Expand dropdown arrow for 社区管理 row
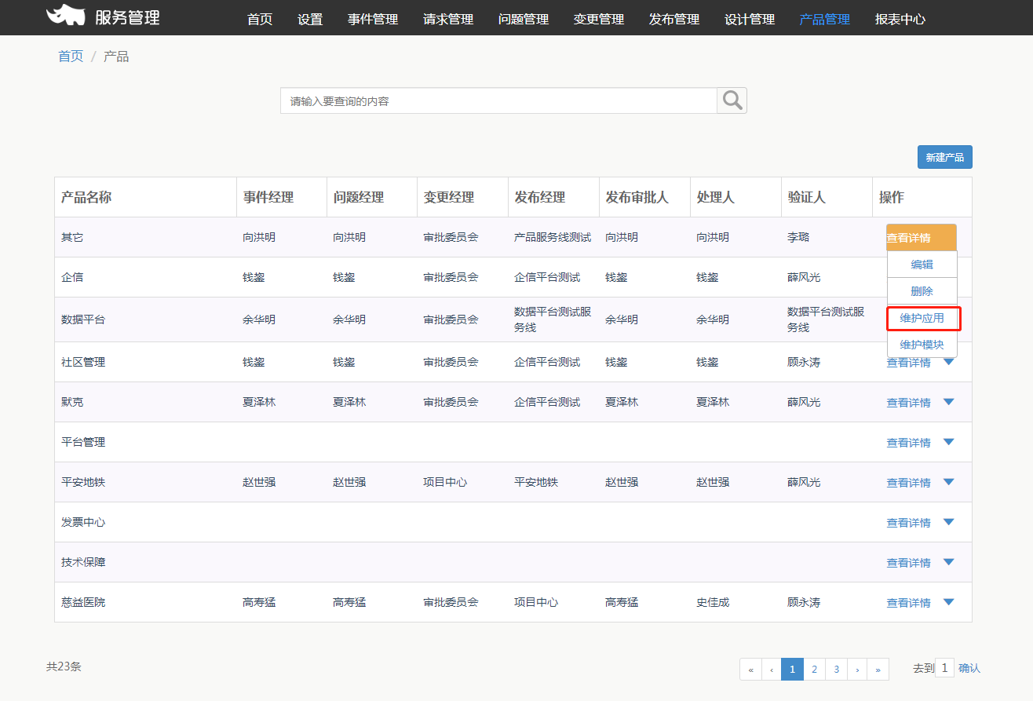The image size is (1033, 701). coord(948,362)
